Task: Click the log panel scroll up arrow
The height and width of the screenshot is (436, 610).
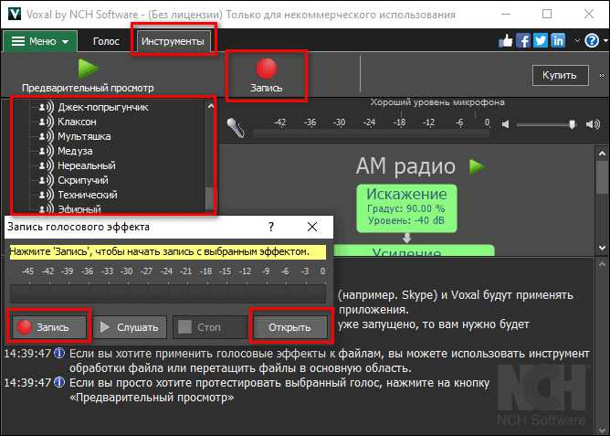Action: (602, 264)
